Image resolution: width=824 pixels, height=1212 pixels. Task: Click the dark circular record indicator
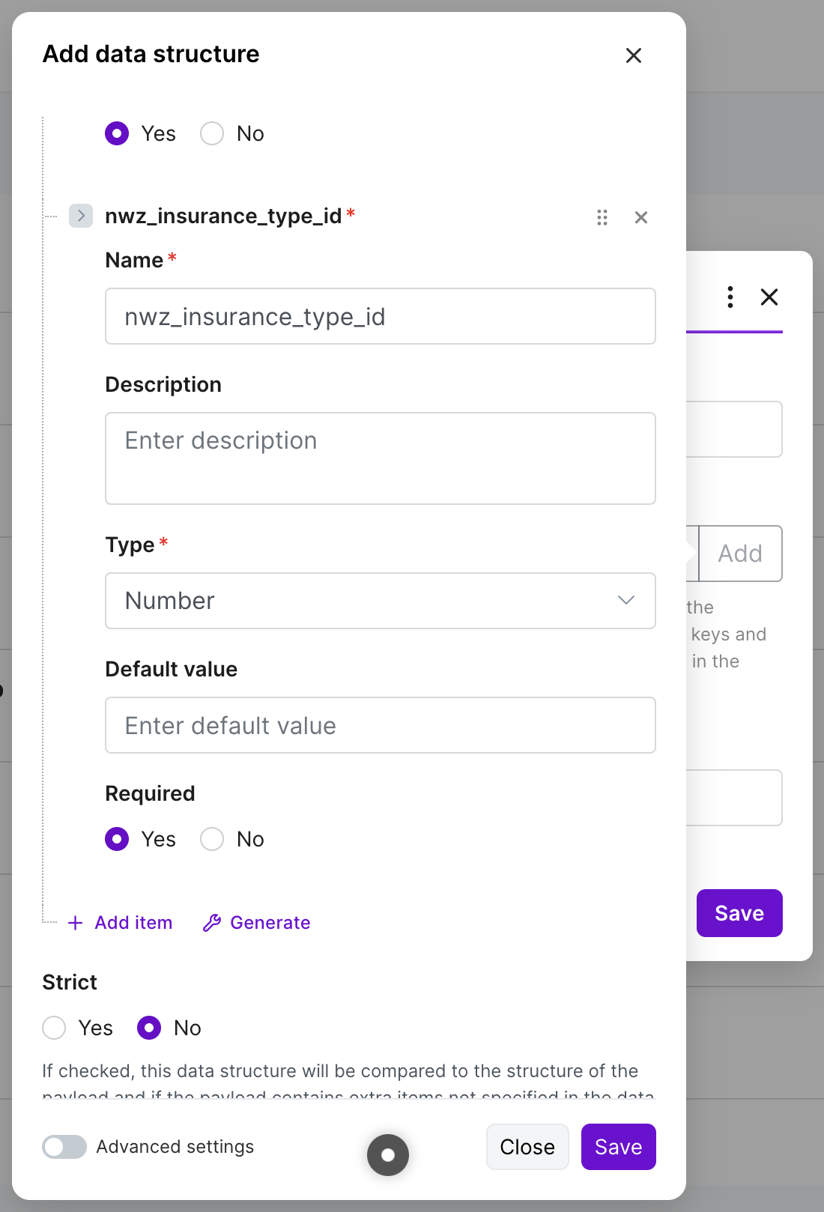point(388,1155)
